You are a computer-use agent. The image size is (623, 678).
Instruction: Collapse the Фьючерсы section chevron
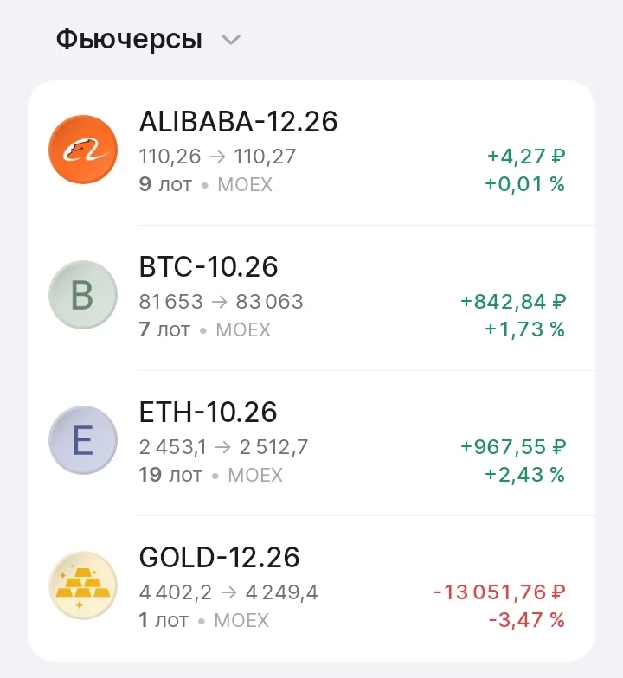230,40
